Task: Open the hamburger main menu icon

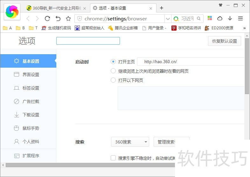Action: [x=240, y=18]
